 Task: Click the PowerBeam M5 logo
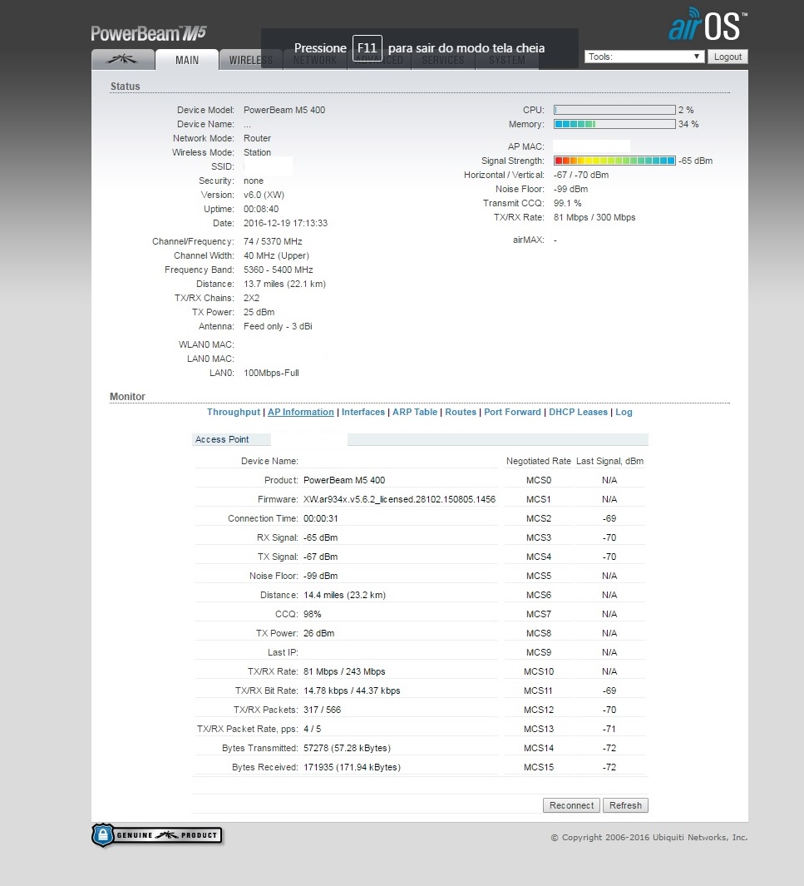click(x=149, y=33)
